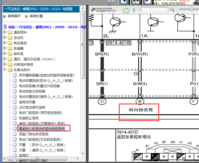Open 电动后视镜/折叠式外后视镜 document
This screenshot has height=163, width=199.
click(x=39, y=86)
